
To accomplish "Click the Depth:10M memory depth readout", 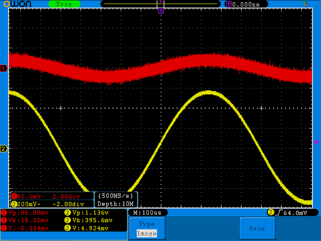I will 115,204.
